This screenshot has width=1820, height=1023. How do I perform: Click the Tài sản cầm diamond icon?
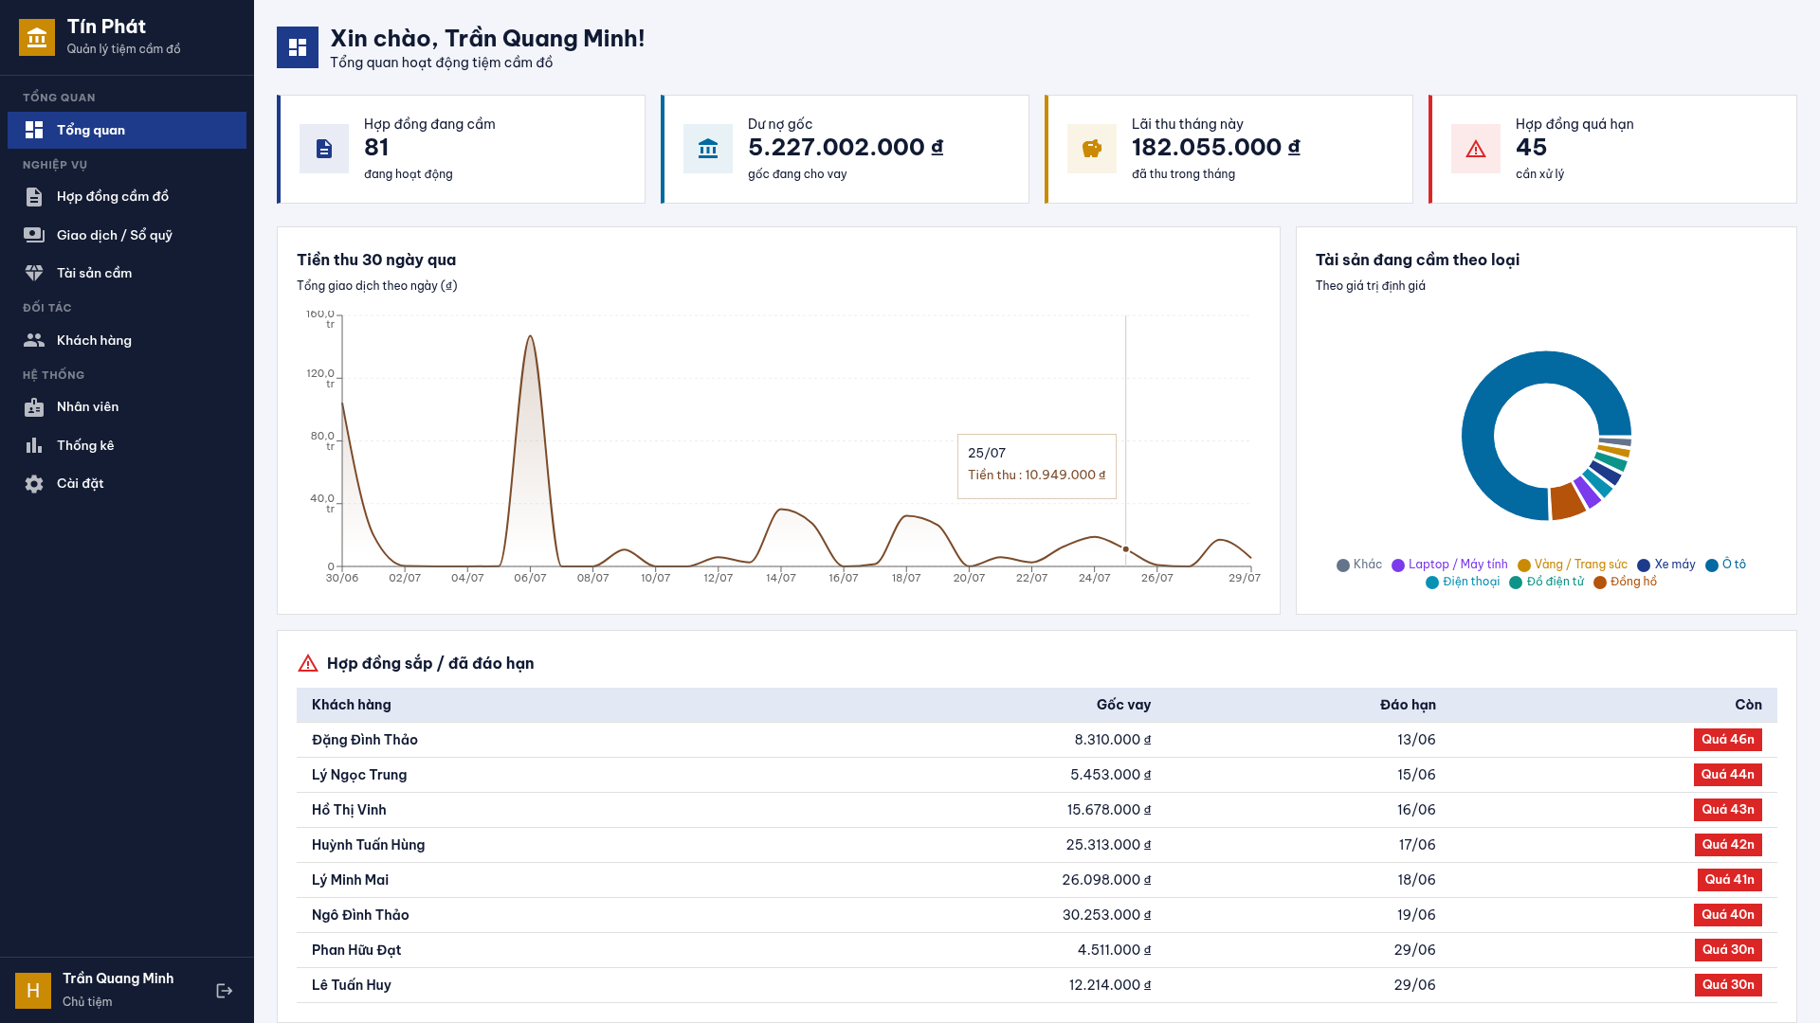click(34, 273)
